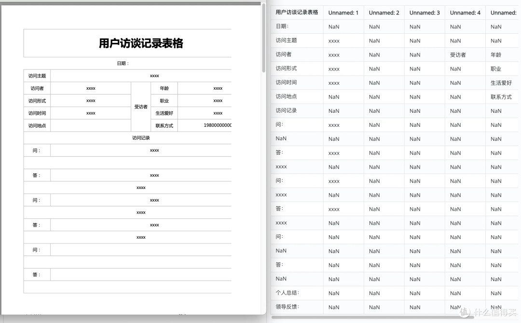Click the Unnamed: 1 column header
The width and height of the screenshot is (521, 323).
(x=343, y=13)
